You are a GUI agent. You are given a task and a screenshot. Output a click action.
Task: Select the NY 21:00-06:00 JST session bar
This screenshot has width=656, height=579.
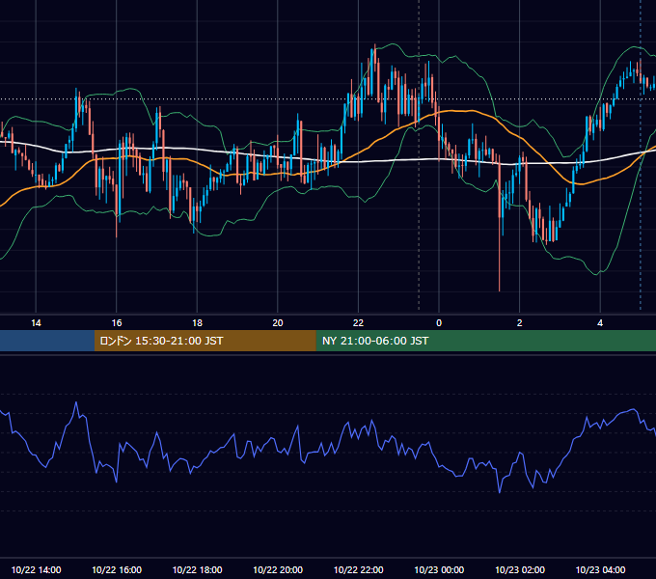pos(485,341)
